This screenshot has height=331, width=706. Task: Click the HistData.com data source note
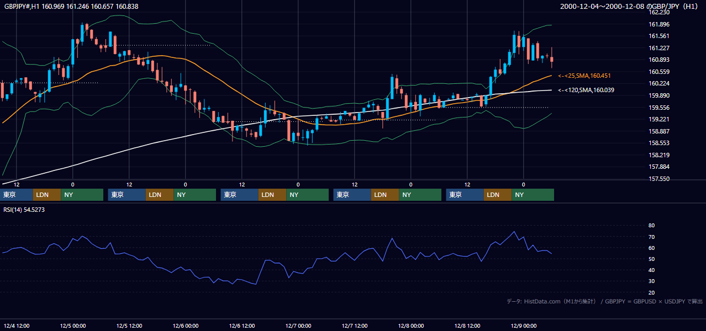tap(604, 301)
